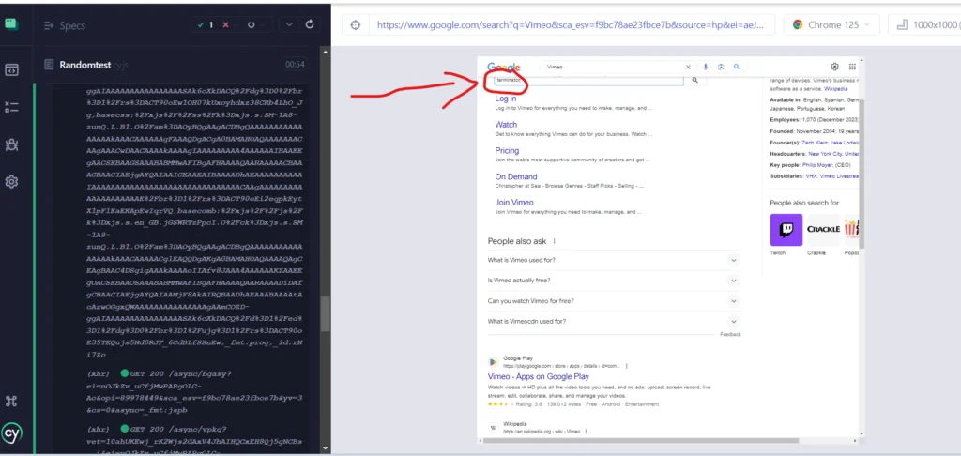Image resolution: width=961 pixels, height=456 pixels.
Task: Select the GET 200 /async/vpkg log entry
Action: (x=195, y=441)
